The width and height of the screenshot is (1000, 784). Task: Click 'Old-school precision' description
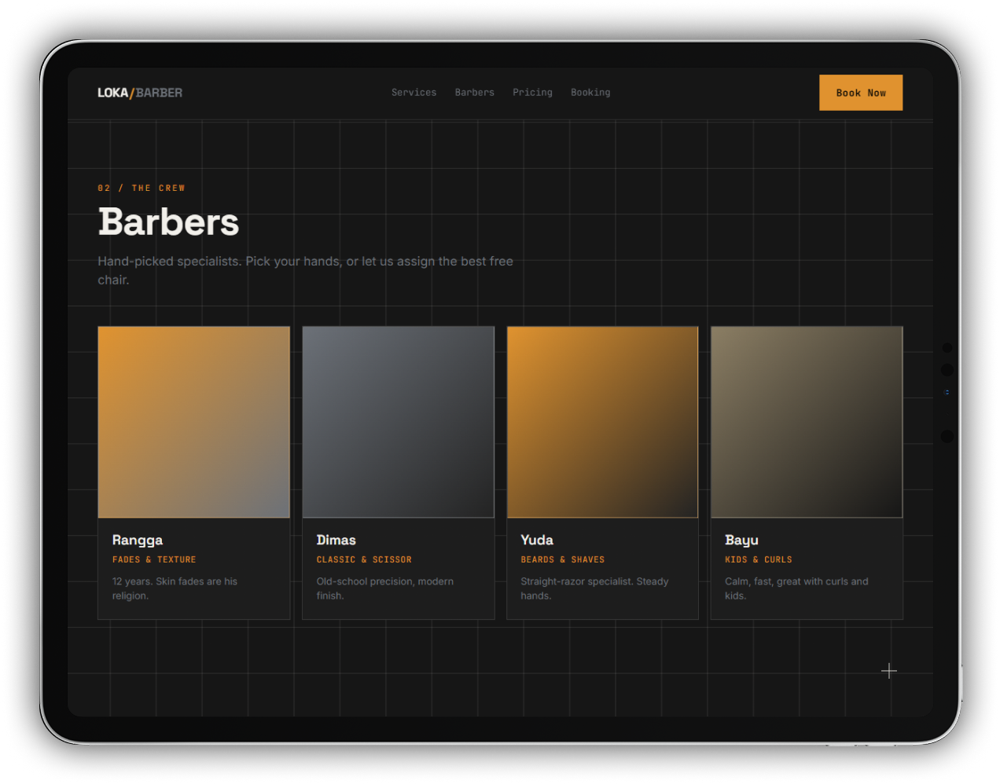(x=385, y=588)
